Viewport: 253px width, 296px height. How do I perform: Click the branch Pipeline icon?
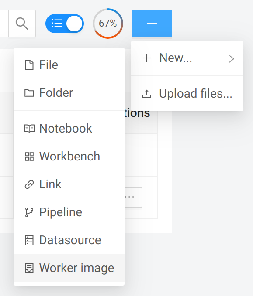pyautogui.click(x=29, y=212)
